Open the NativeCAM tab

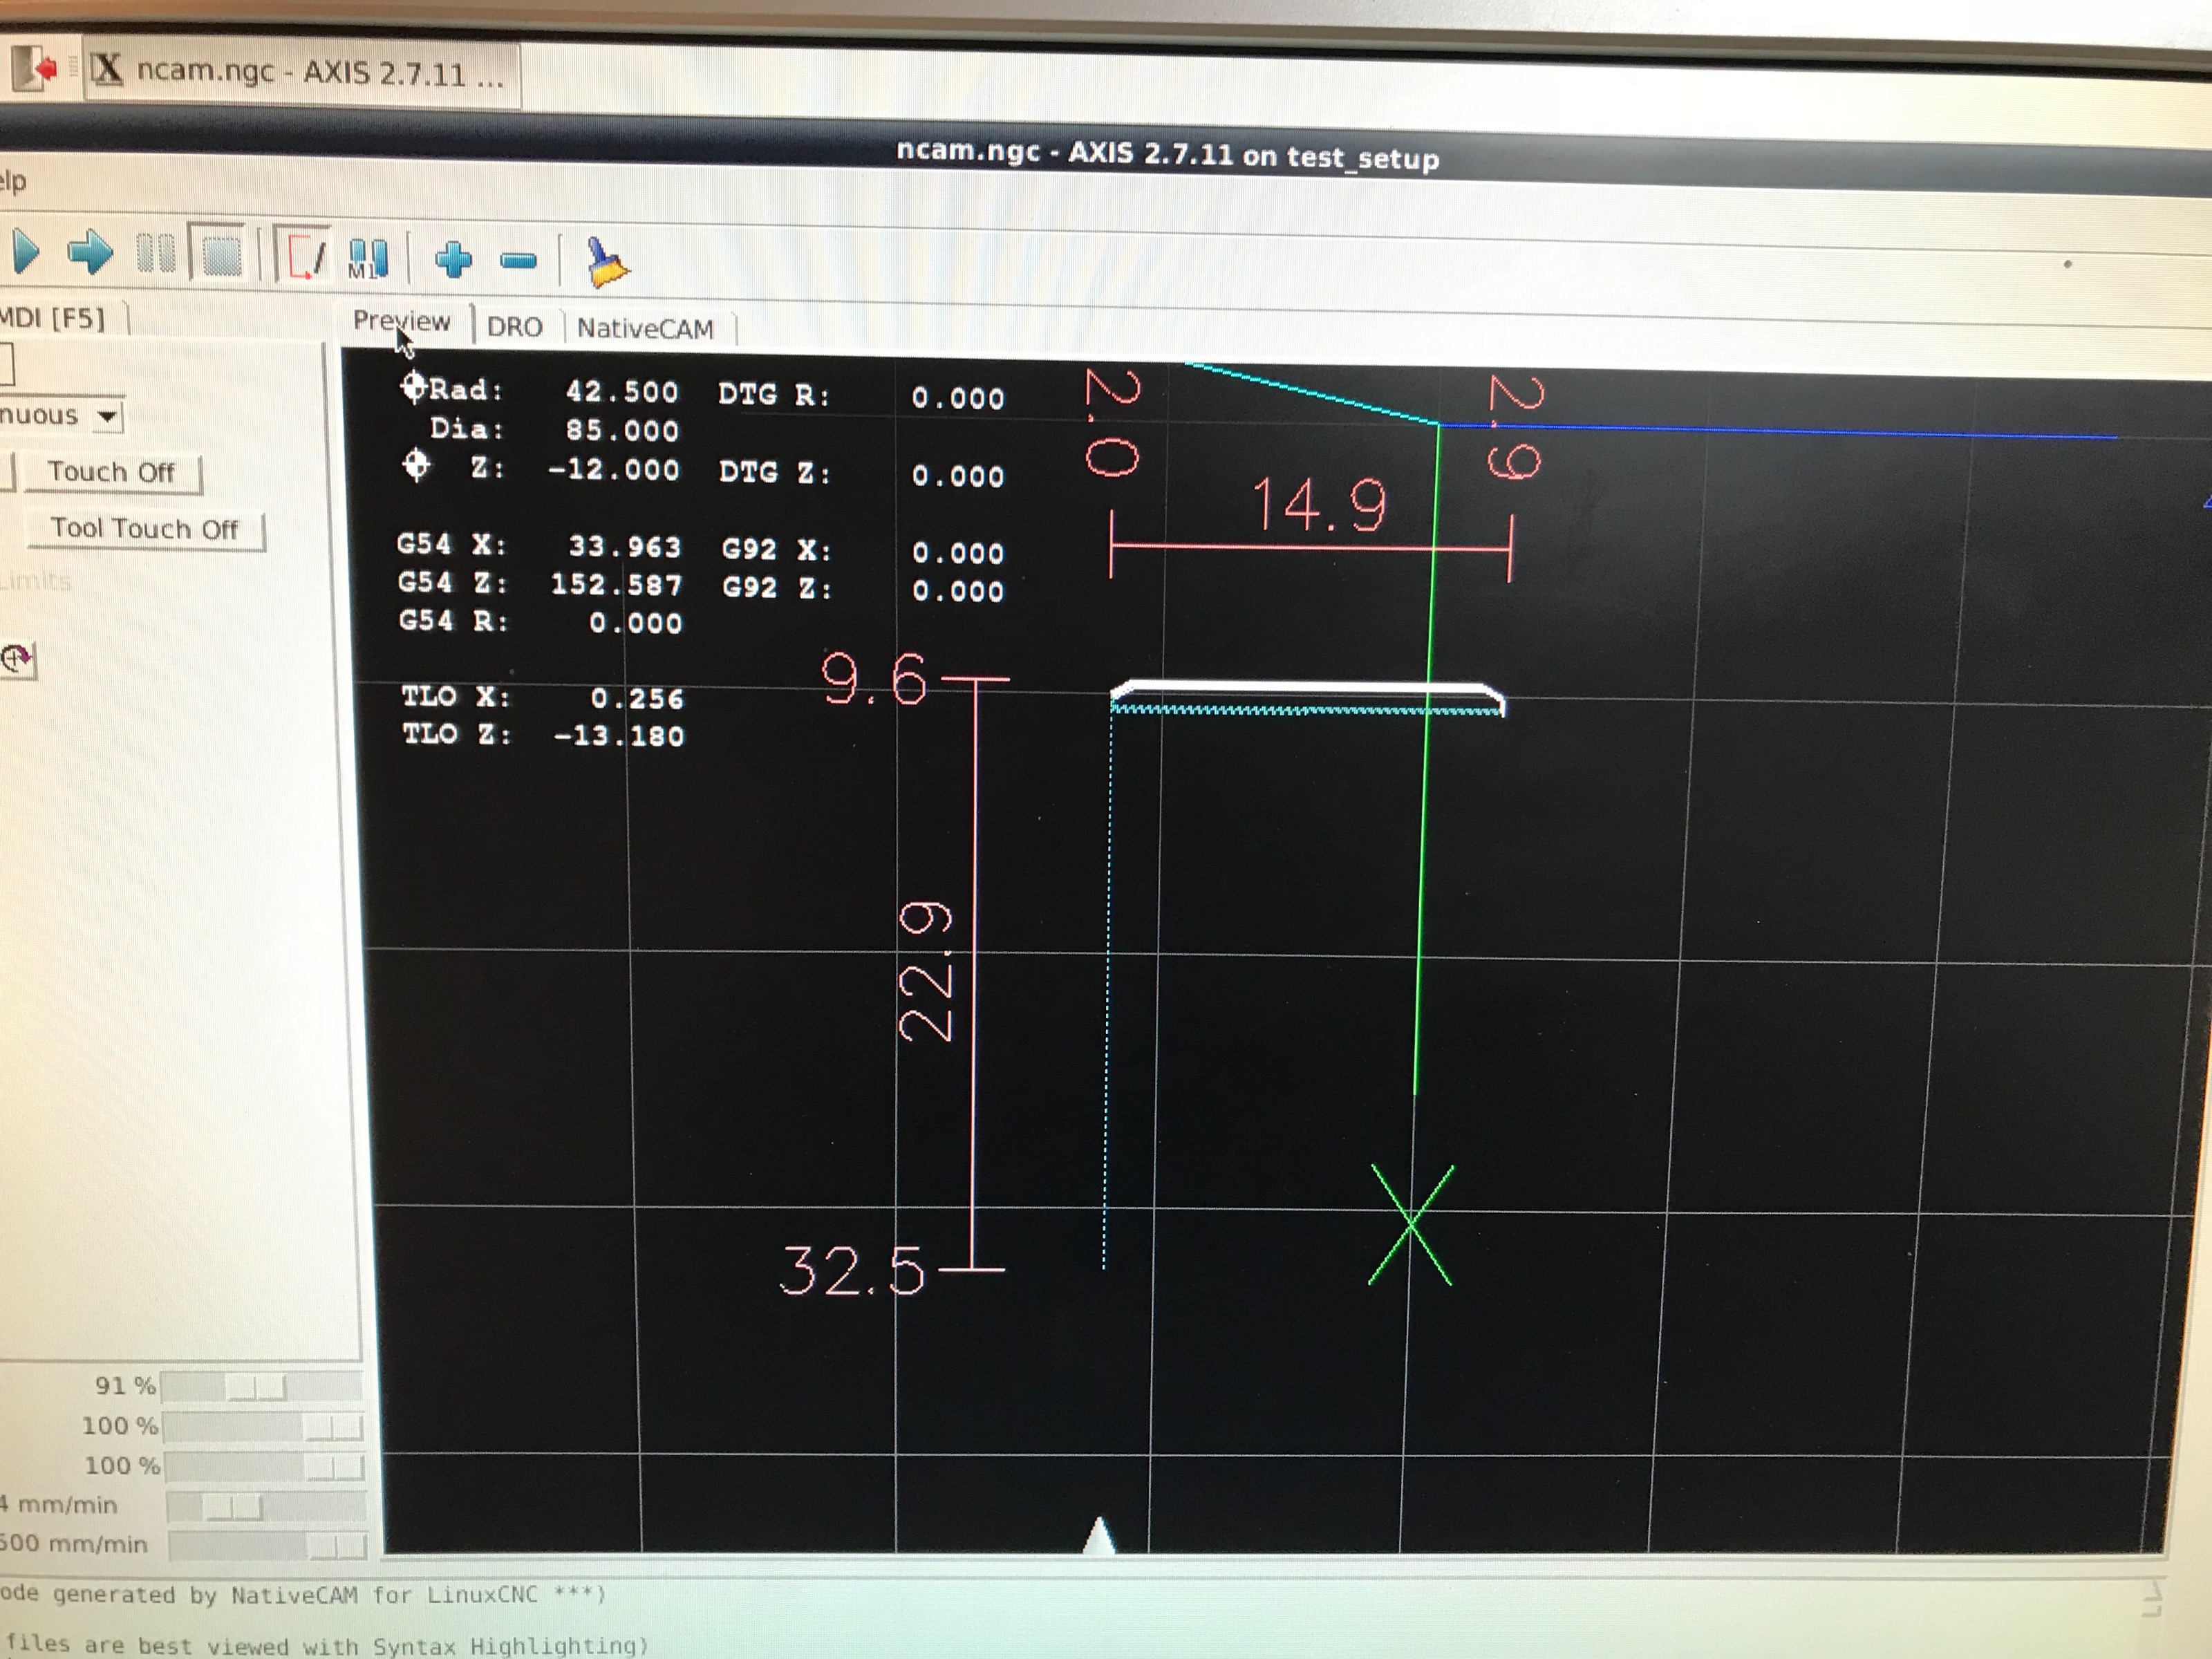(x=645, y=329)
